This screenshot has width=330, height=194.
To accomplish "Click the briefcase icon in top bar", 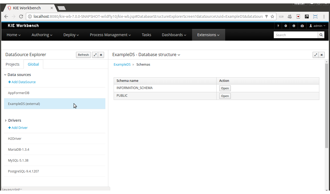I will tap(302, 26).
